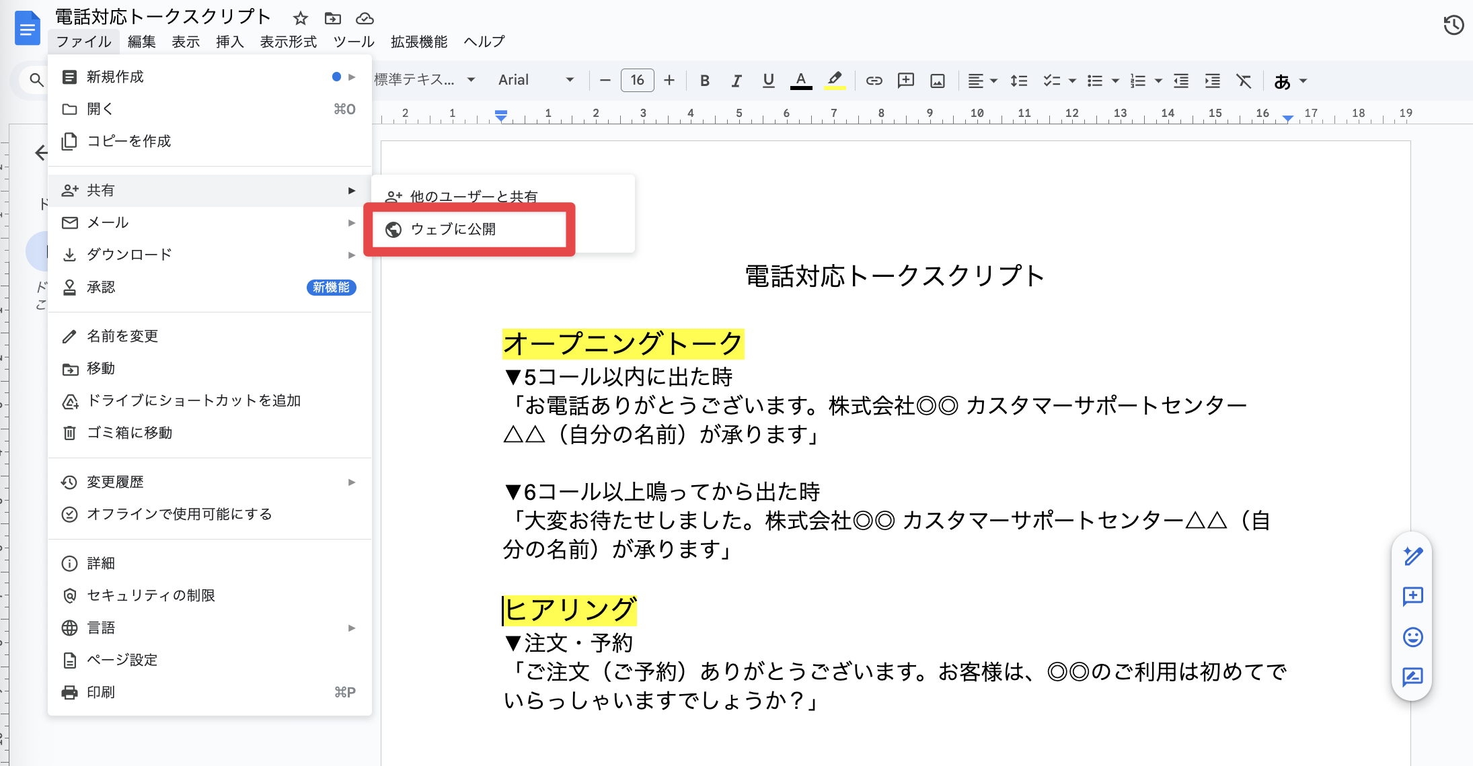Expand the checklist options arrow

pyautogui.click(x=1072, y=81)
